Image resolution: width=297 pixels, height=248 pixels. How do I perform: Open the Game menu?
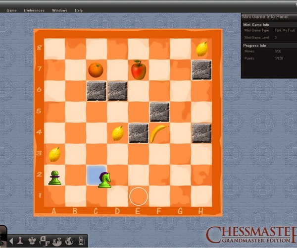tap(11, 10)
